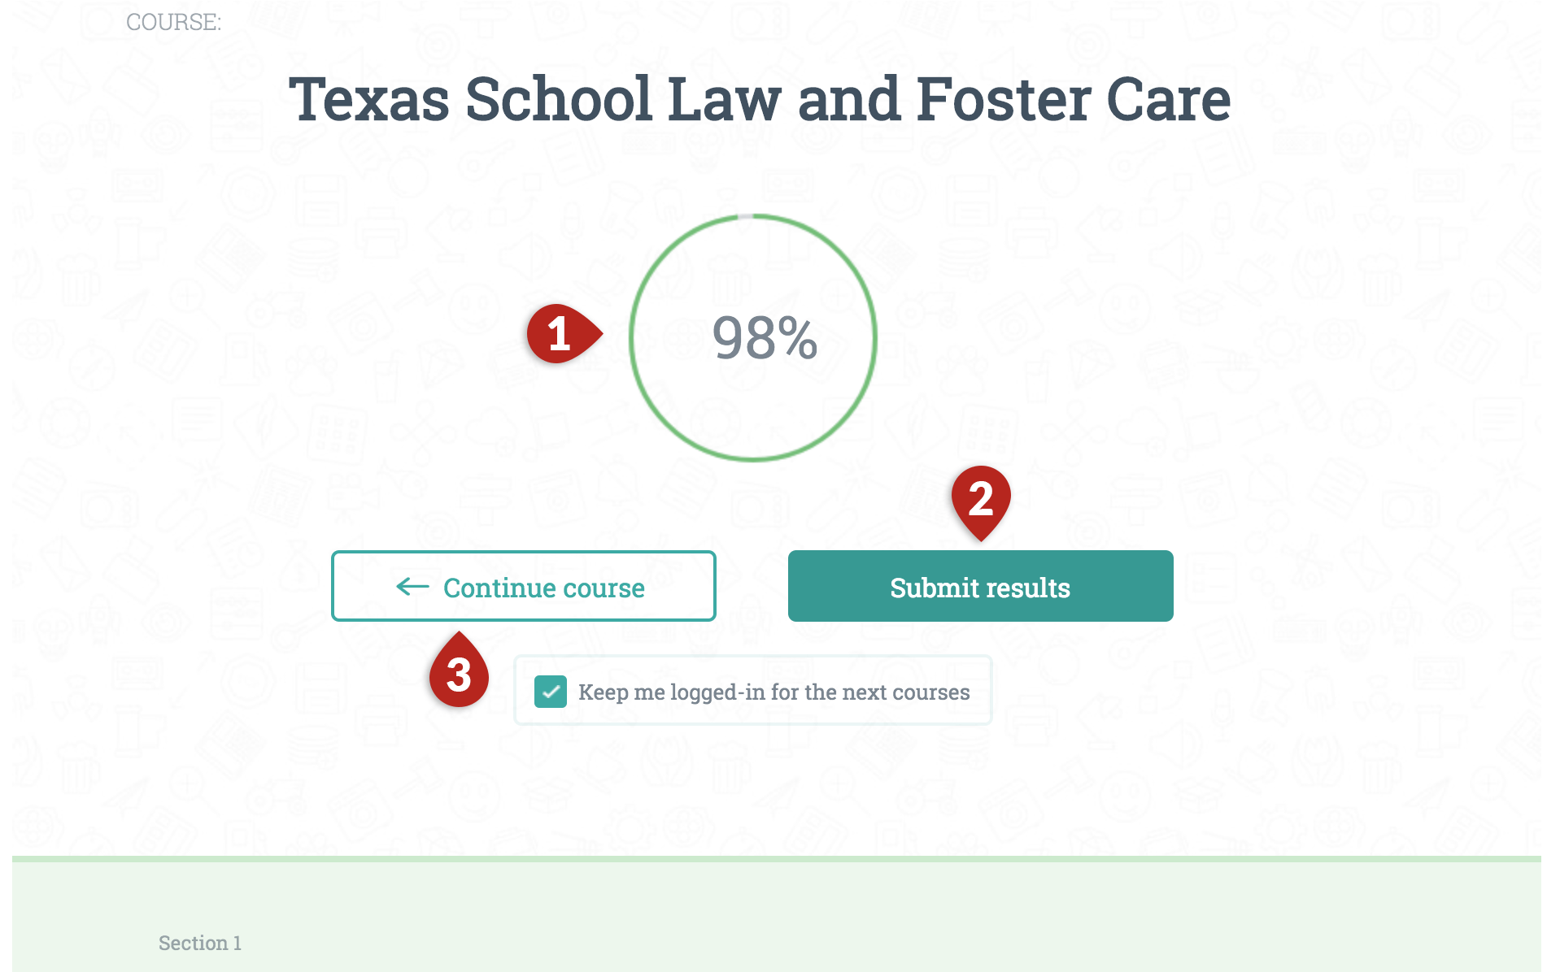
Task: Click the Keep me logged-in label text
Action: (x=773, y=692)
